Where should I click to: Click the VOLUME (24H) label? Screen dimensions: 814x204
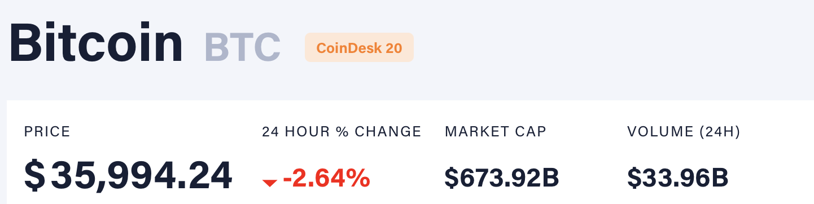tap(684, 132)
